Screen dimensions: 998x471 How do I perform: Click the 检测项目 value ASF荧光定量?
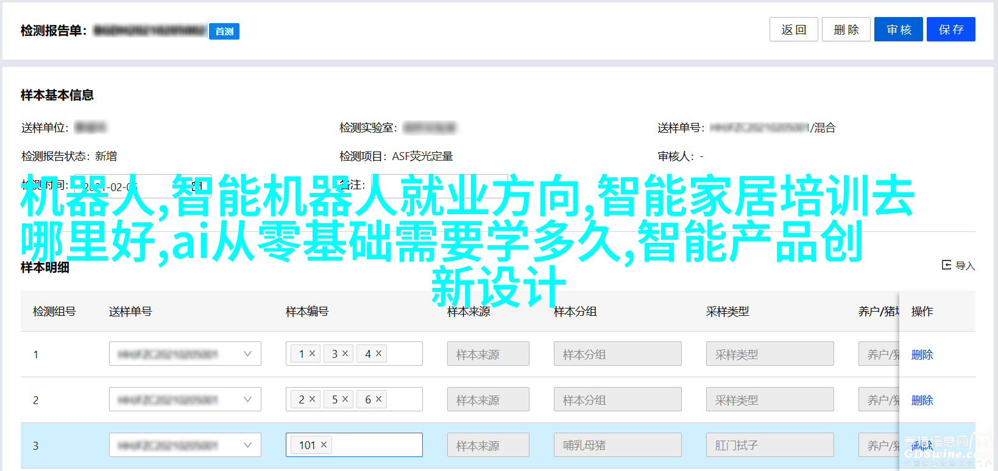tap(422, 156)
